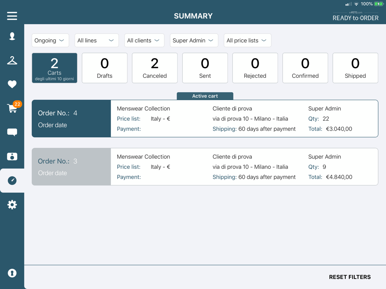Expand the Ongoing status dropdown
Screen dimensions: 386x289
(x=50, y=40)
